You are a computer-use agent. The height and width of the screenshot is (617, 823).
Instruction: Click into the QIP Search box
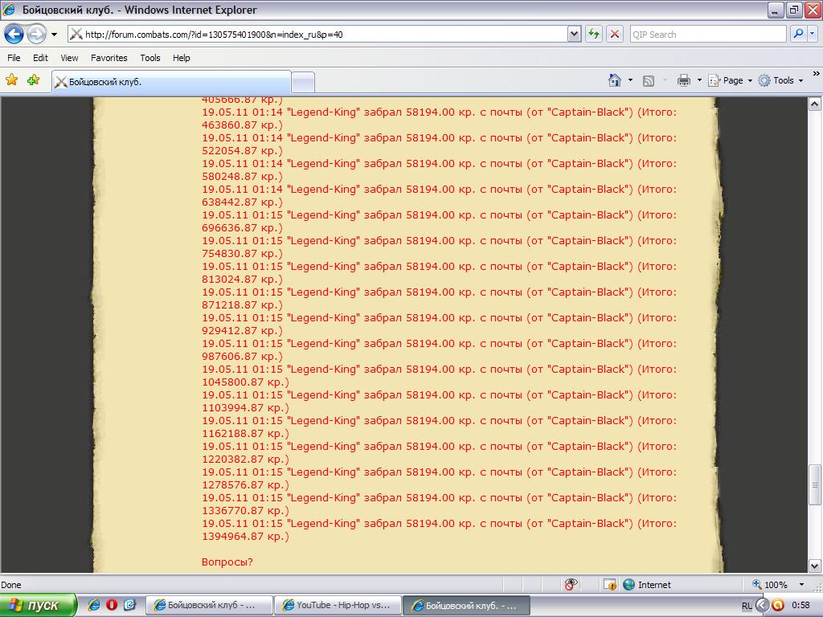tap(707, 35)
